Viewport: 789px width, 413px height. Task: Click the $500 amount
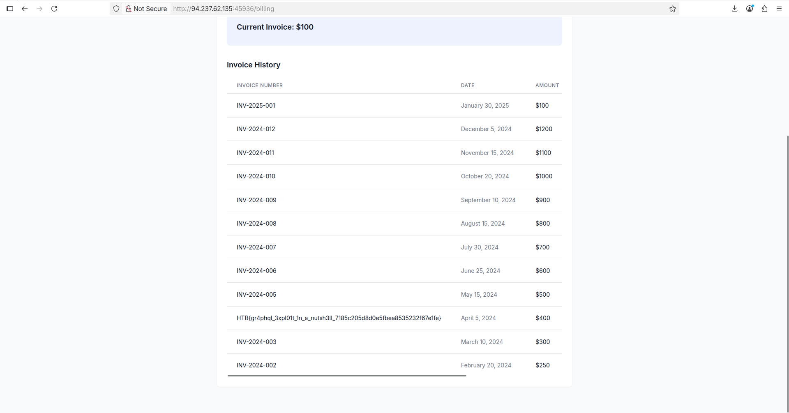[x=542, y=295]
